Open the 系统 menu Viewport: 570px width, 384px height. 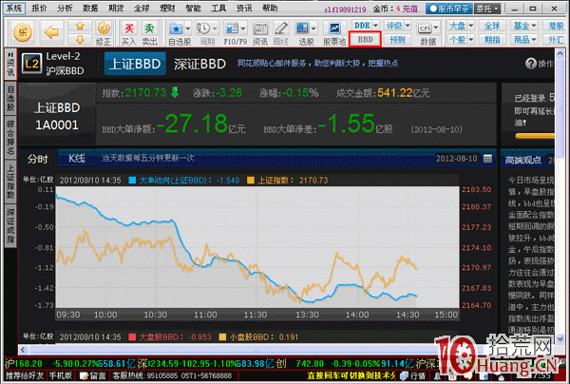point(14,8)
